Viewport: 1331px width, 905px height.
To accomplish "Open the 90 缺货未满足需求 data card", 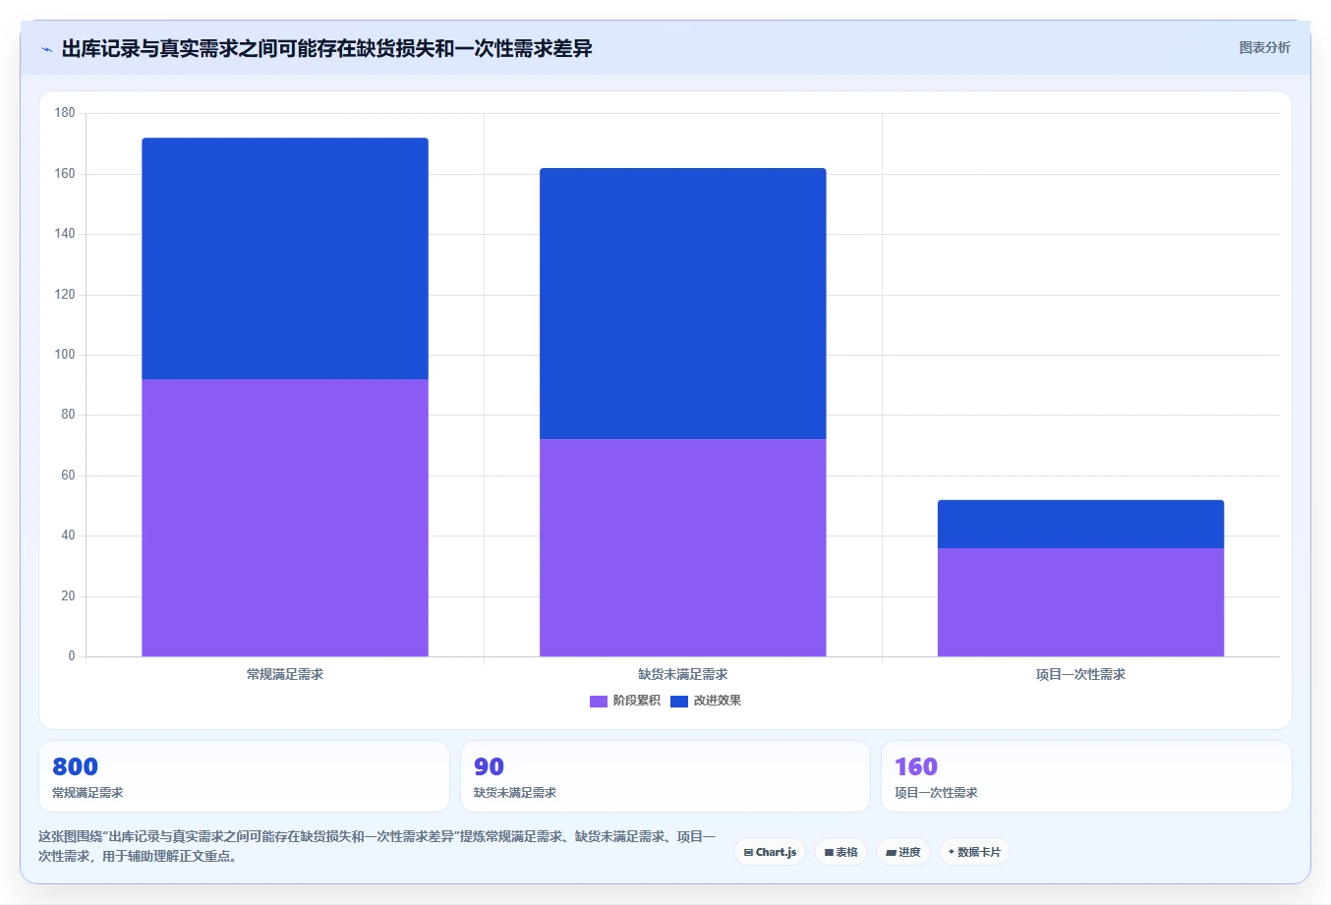I will pos(665,776).
